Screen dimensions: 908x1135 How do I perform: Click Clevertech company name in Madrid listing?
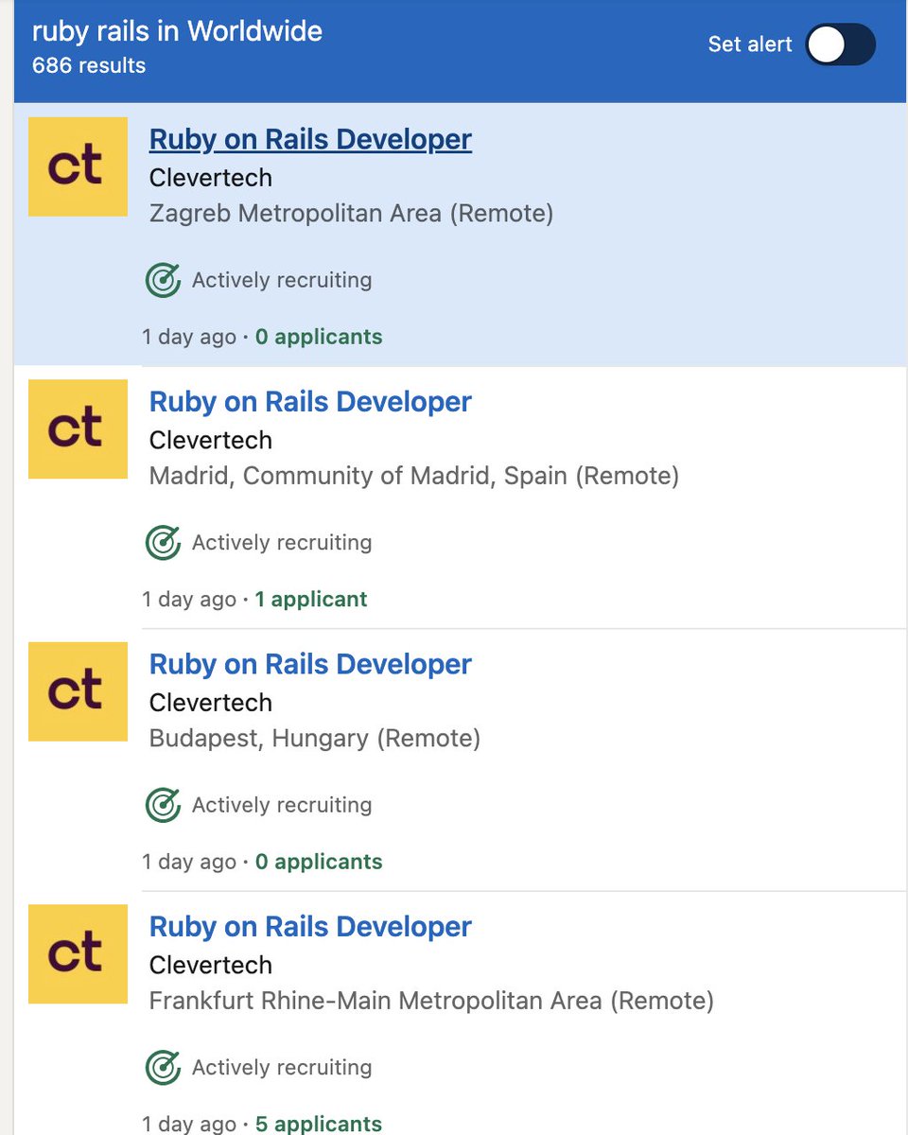tap(211, 441)
